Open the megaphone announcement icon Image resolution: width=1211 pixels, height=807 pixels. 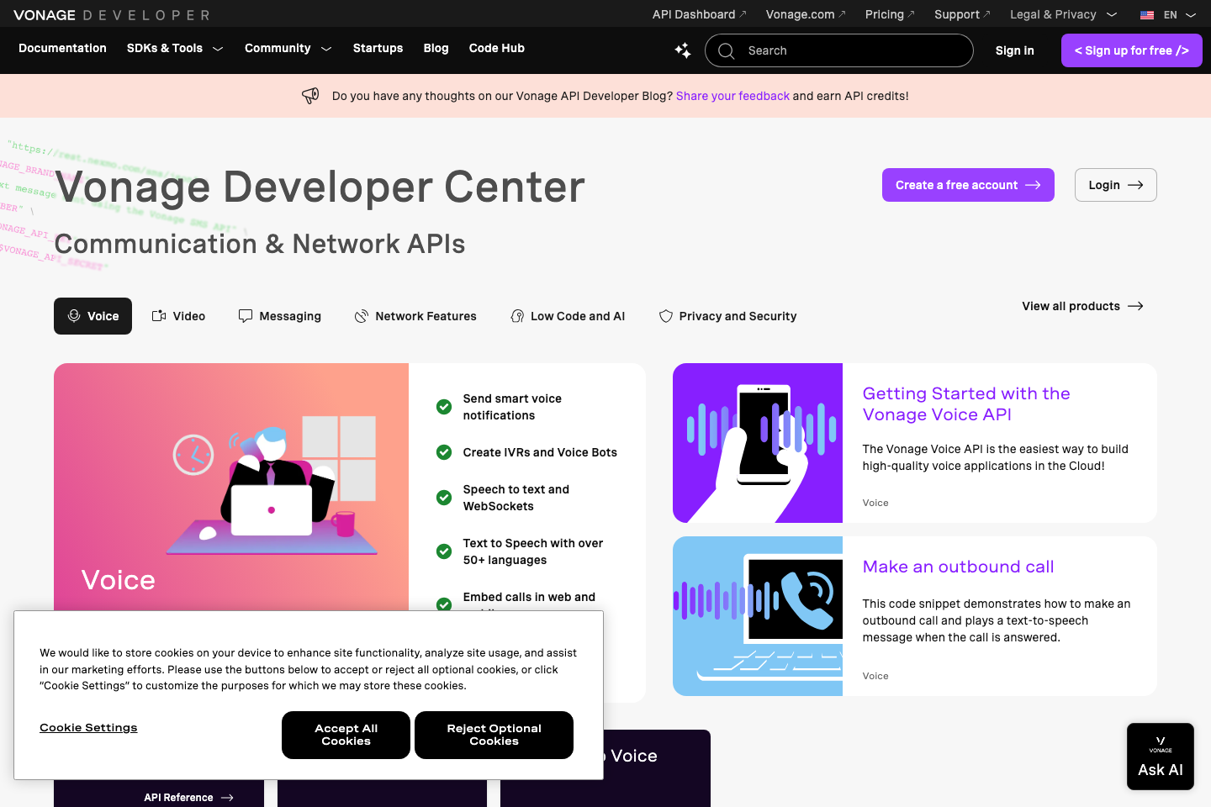tap(310, 95)
